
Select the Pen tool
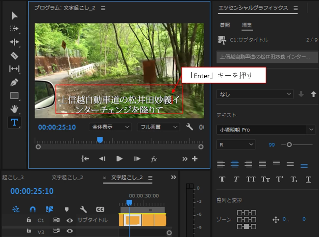(x=14, y=82)
